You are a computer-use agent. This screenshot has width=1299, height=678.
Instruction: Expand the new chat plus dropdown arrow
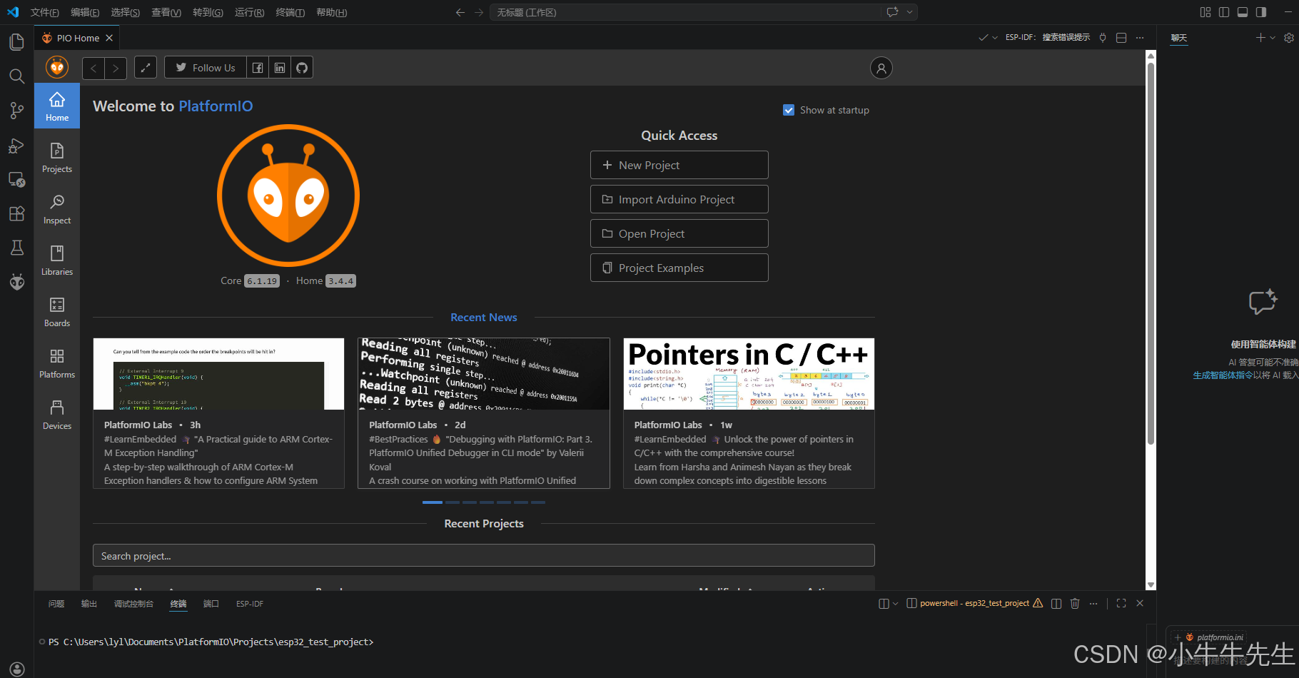tap(1273, 38)
